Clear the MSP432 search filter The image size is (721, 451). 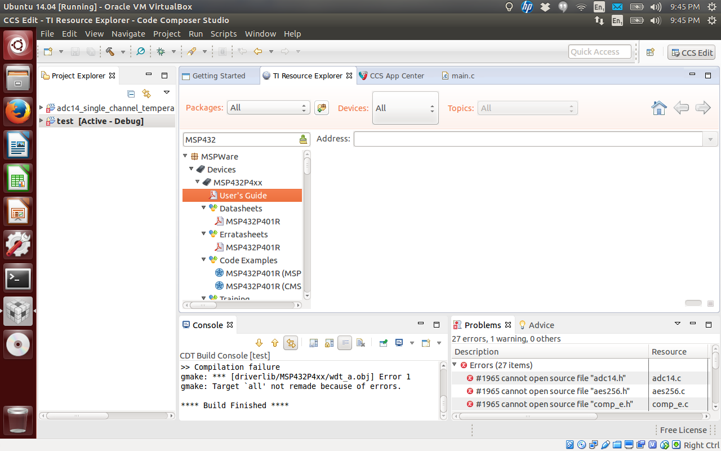(303, 140)
